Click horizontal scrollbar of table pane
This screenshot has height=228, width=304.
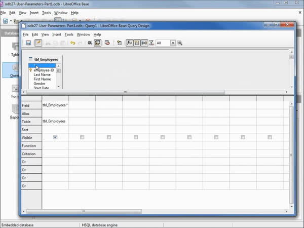(126, 92)
